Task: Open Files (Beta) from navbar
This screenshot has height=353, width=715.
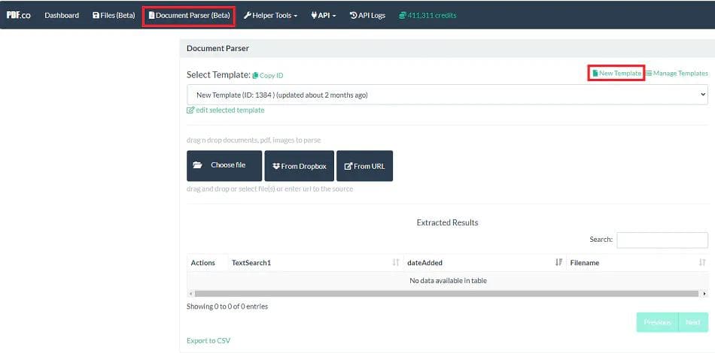Action: [x=113, y=15]
